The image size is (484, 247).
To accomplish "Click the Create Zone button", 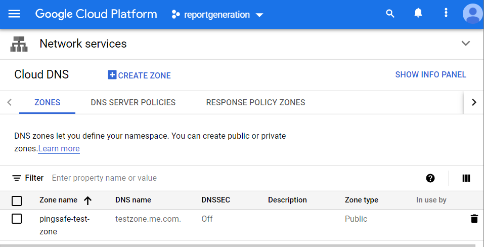I will pyautogui.click(x=140, y=75).
